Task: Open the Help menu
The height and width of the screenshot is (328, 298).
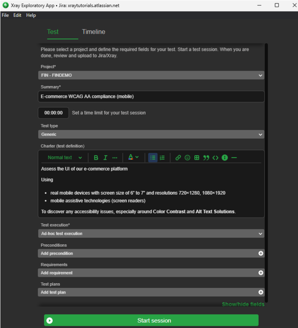Action: 31,15
